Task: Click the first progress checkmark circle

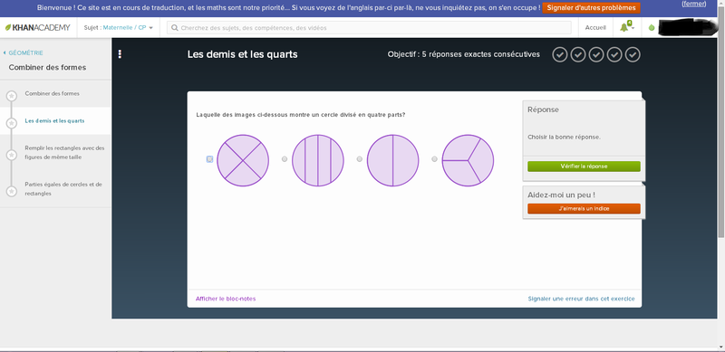Action: (x=560, y=54)
